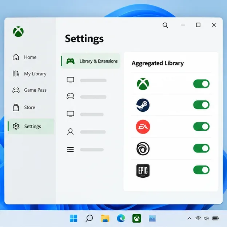Click the battery icon in the tray

point(216,218)
